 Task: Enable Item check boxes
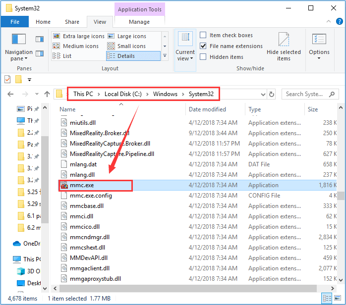pos(203,35)
